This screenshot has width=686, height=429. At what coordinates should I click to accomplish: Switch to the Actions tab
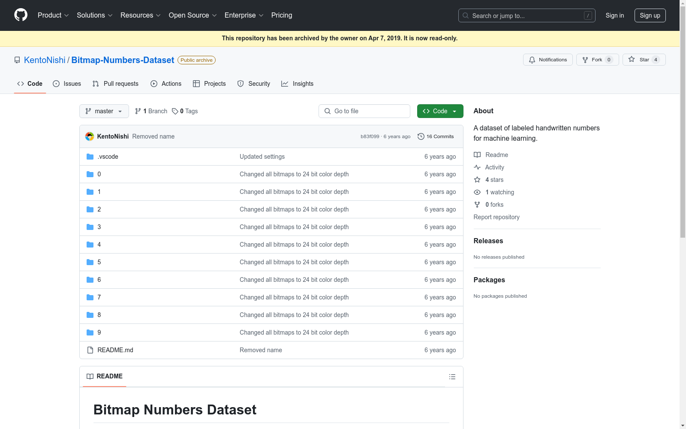pos(166,84)
